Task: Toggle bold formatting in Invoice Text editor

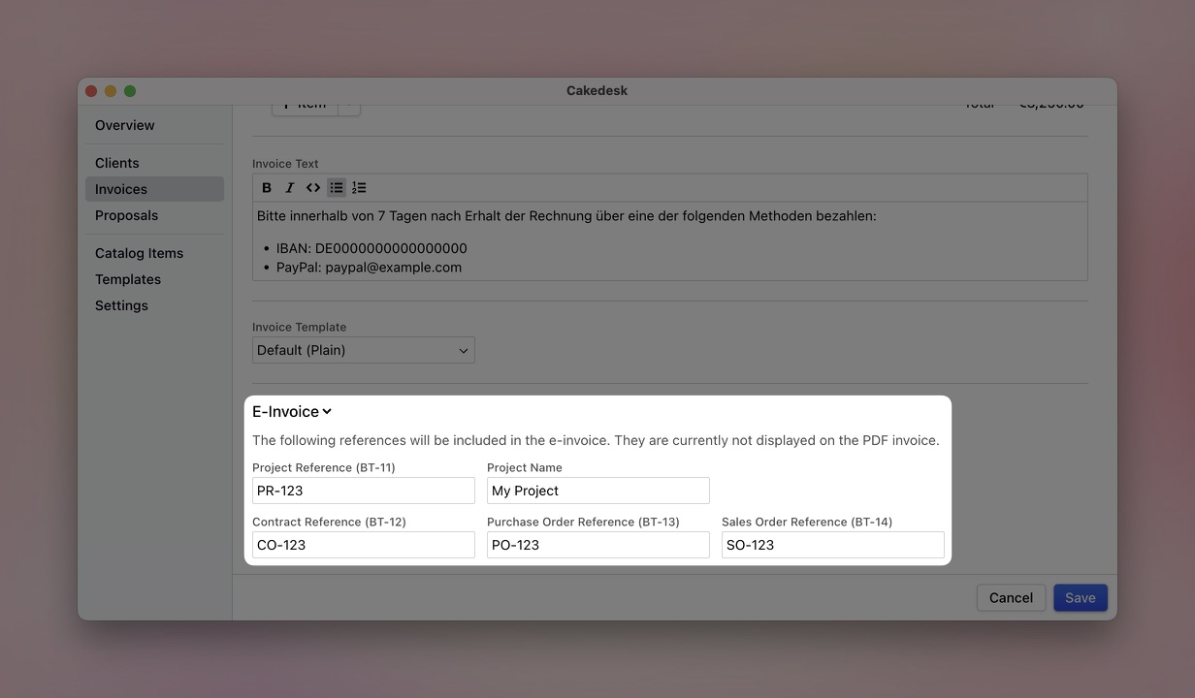Action: (x=266, y=187)
